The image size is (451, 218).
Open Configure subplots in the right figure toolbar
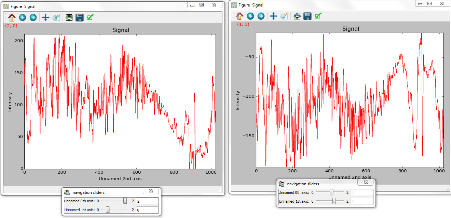(x=297, y=16)
